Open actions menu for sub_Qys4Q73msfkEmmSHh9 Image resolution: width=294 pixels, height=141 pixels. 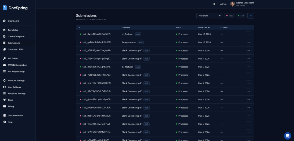pos(249,34)
